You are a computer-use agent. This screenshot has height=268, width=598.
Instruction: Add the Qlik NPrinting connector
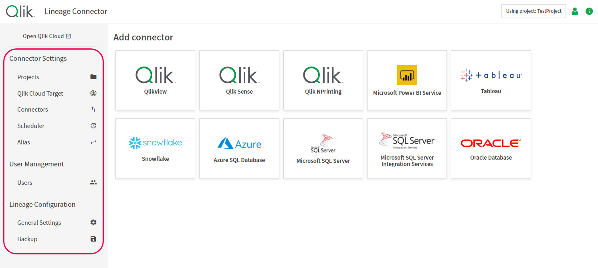323,80
